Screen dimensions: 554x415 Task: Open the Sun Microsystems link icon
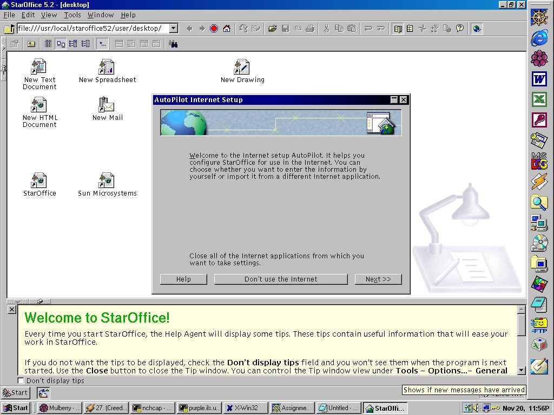click(x=107, y=184)
